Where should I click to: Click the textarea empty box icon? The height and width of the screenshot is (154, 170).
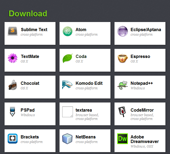67,112
